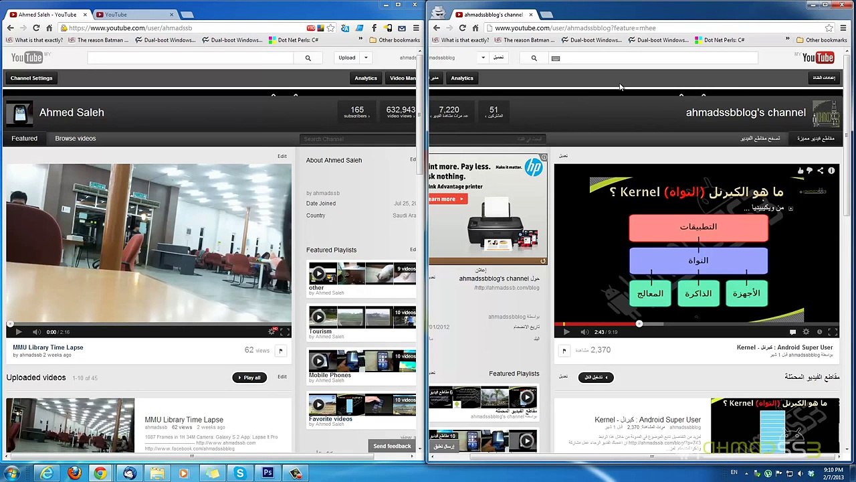Screen dimensions: 856x482
Task: Reload page in left Chrome window
Action: click(36, 28)
